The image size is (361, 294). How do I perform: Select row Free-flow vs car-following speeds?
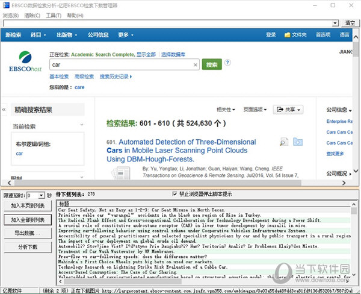coord(205,257)
